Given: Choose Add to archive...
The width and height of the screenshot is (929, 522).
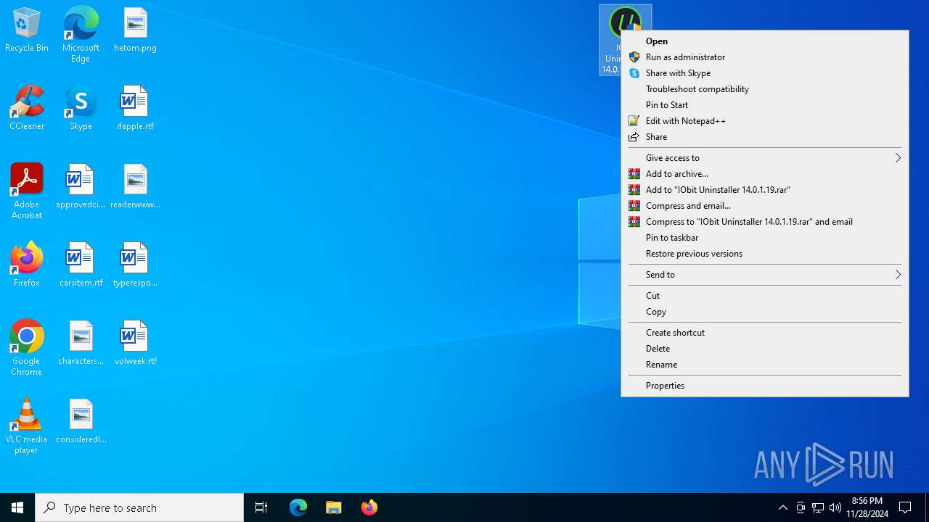Looking at the screenshot, I should click(x=765, y=174).
